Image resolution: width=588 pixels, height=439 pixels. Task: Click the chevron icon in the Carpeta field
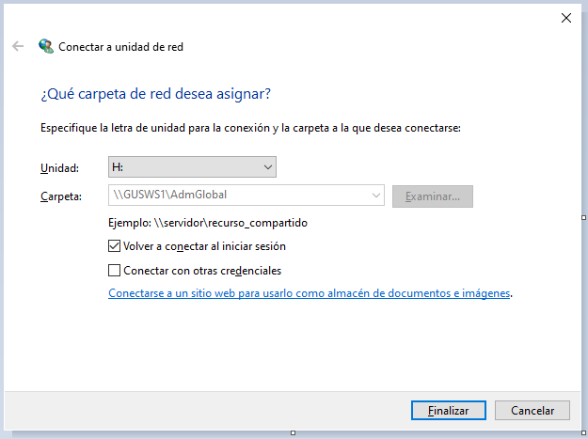click(x=375, y=196)
